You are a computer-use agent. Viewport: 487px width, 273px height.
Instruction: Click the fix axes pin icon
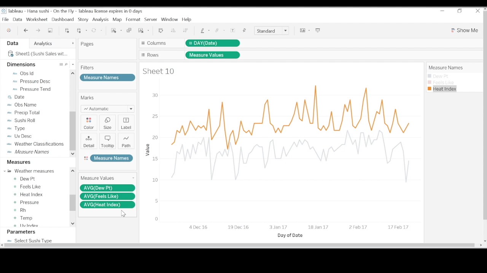[244, 31]
